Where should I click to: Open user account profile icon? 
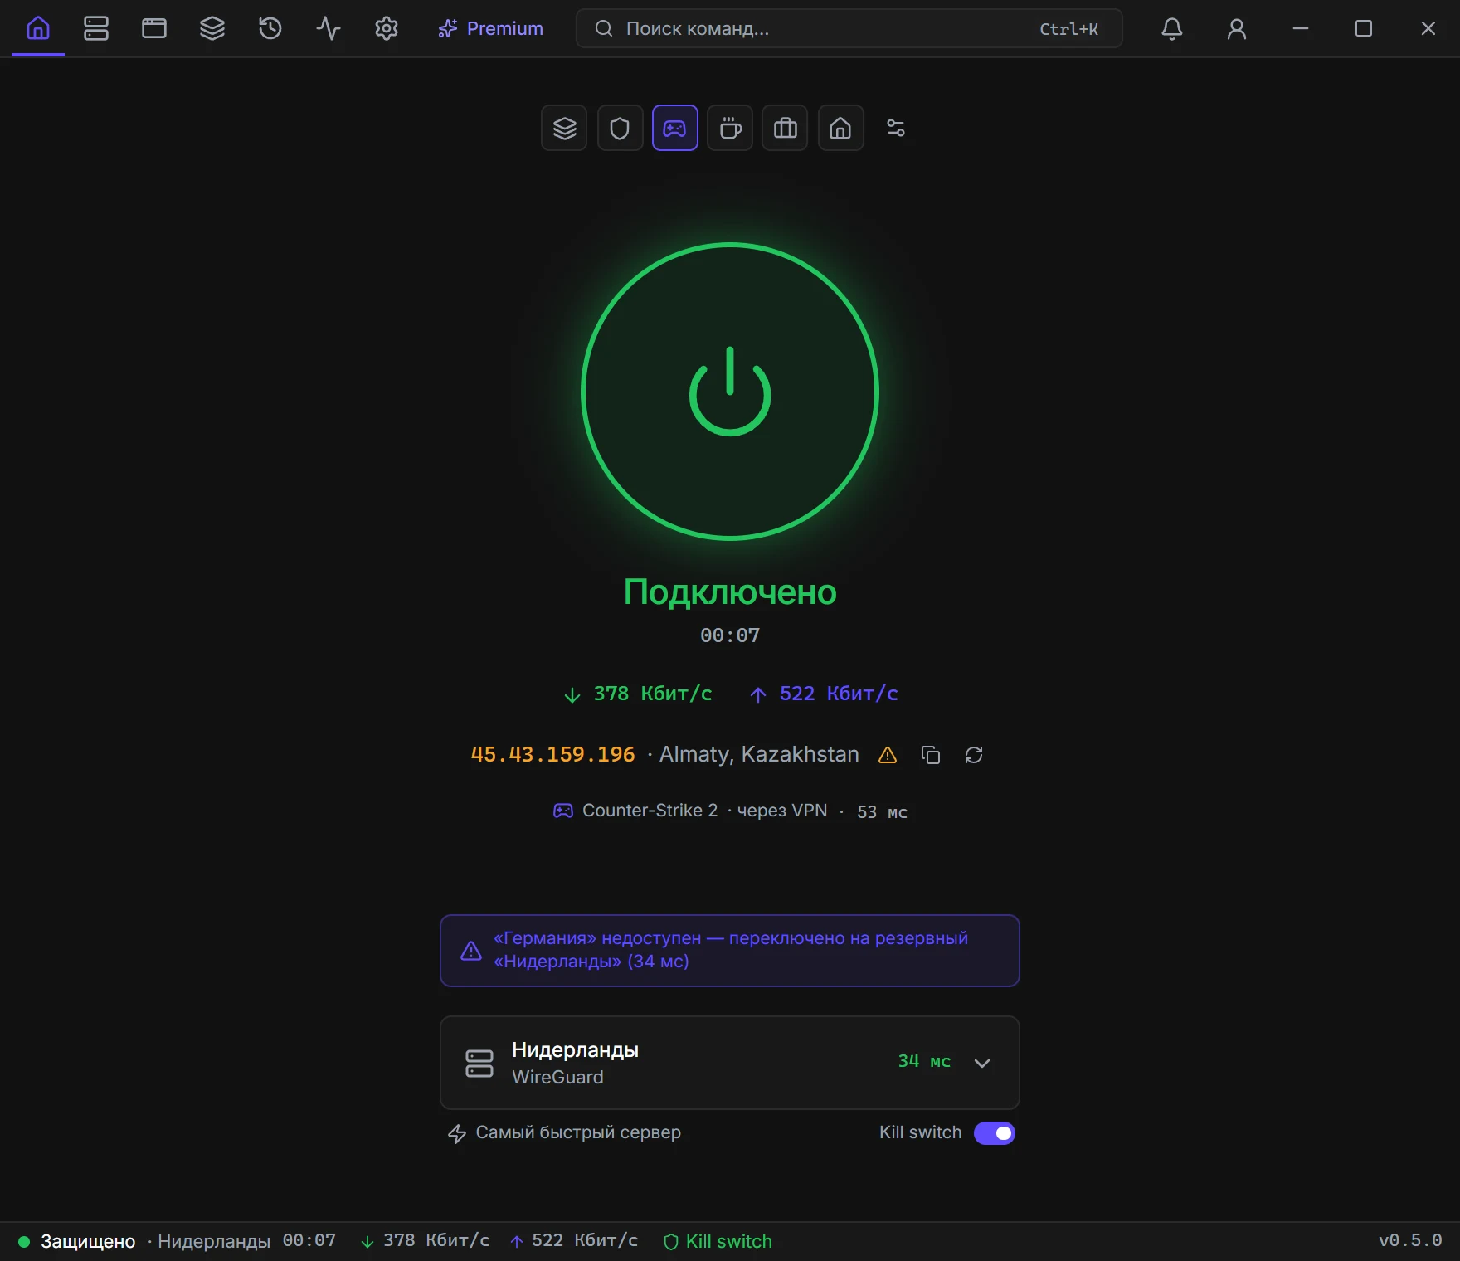1237,28
